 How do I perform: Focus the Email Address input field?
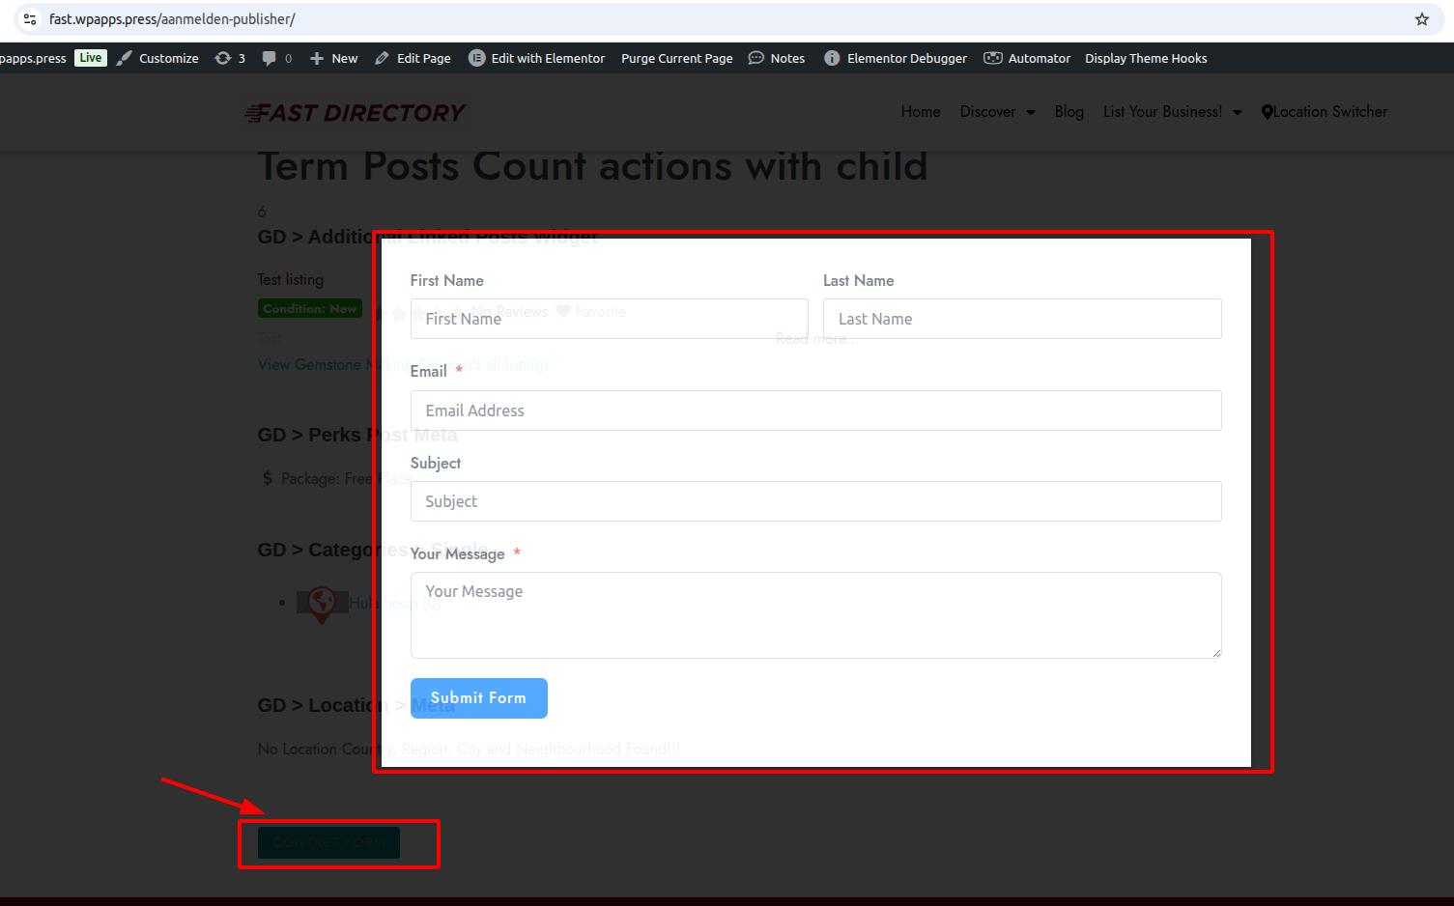[815, 411]
